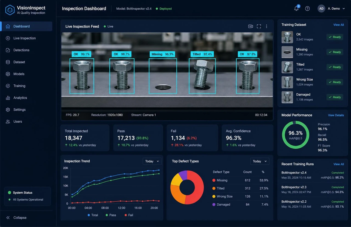Click the Analytics bar chart icon

(x=8, y=98)
